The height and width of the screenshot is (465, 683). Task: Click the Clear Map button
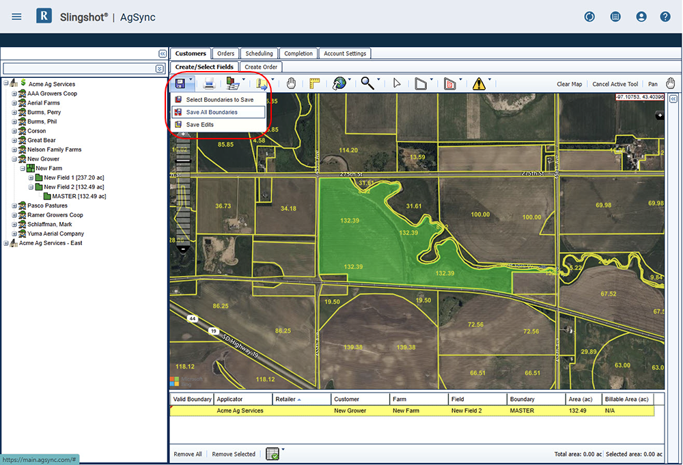coord(570,84)
